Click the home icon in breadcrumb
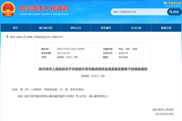The height and width of the screenshot is (121, 182). [7, 37]
